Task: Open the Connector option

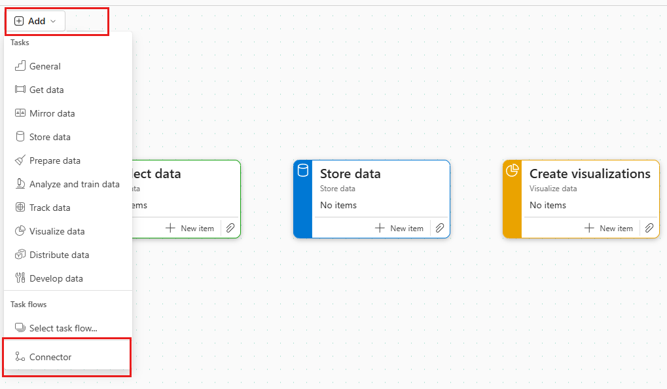Action: pos(49,357)
